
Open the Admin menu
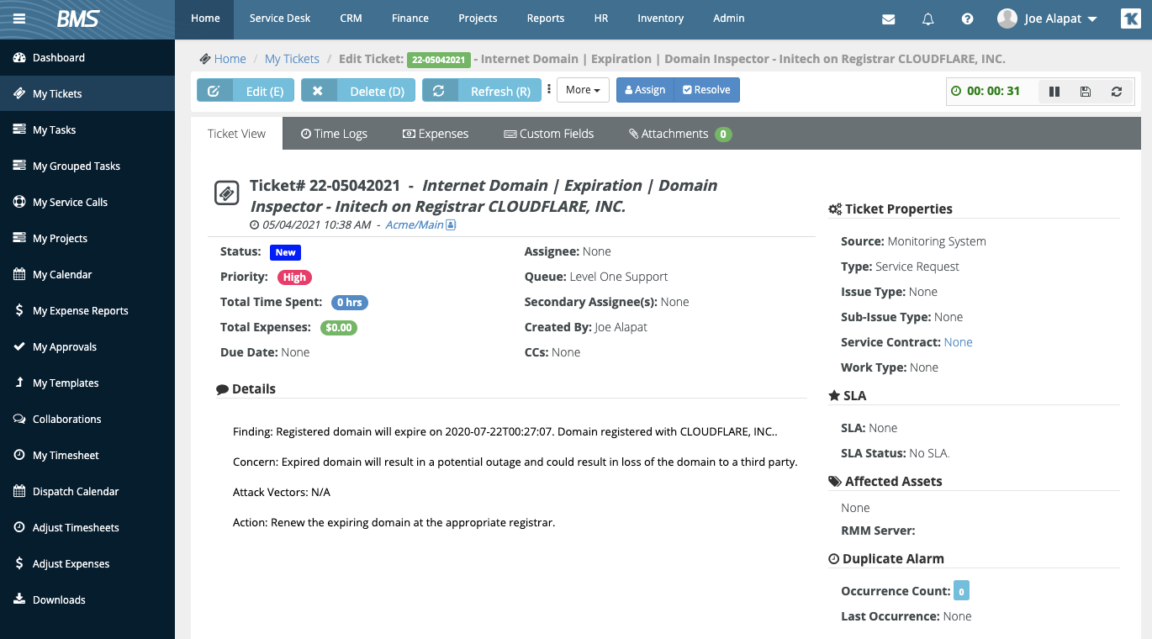pyautogui.click(x=729, y=18)
